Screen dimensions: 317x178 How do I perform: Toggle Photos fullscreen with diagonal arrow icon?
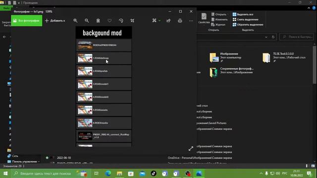191,149
